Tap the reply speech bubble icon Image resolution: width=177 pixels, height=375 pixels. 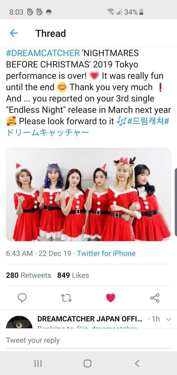tap(22, 298)
